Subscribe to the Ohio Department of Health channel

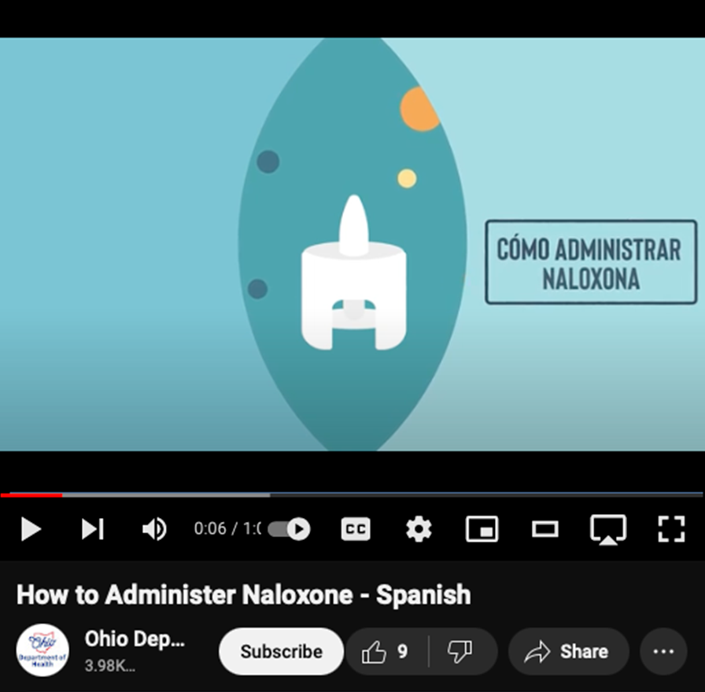[x=281, y=651]
